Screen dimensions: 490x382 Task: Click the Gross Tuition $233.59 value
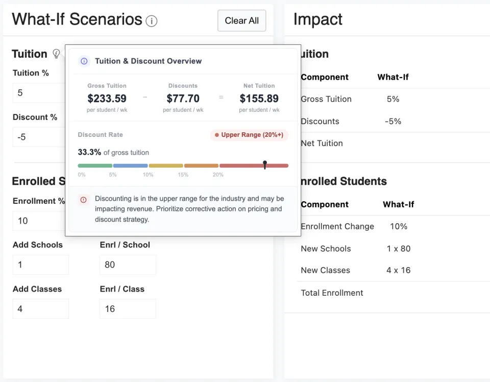point(107,98)
